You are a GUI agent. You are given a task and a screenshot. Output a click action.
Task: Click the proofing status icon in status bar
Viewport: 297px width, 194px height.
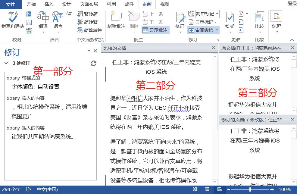pos(29,189)
